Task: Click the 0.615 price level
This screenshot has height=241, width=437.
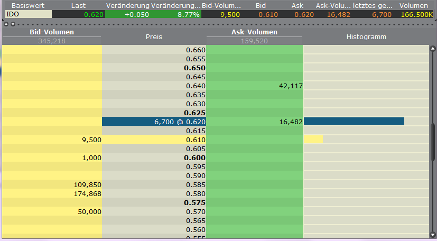Action: click(x=196, y=131)
